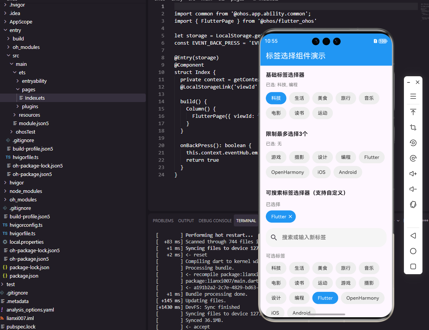The height and width of the screenshot is (330, 429).
Task: Select the 编程 tag under 可选标签
Action: (x=299, y=298)
